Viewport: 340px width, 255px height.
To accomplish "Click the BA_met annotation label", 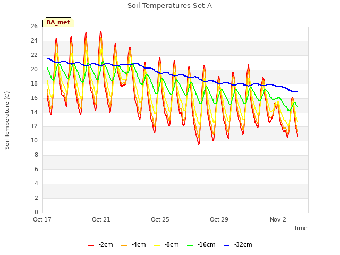I will point(58,22).
